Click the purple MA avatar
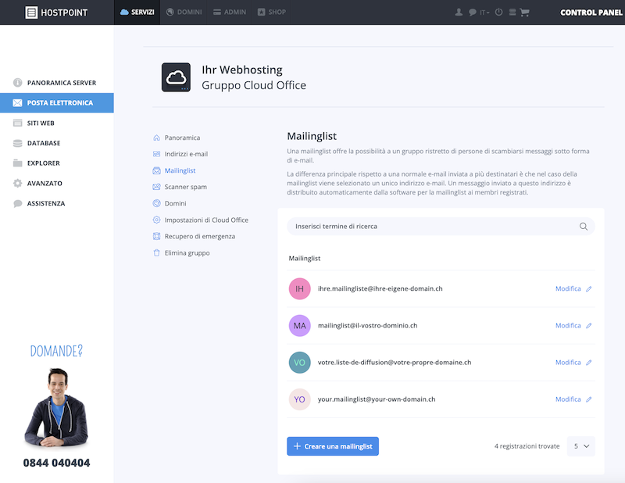Viewport: 625px width, 483px height. 300,325
